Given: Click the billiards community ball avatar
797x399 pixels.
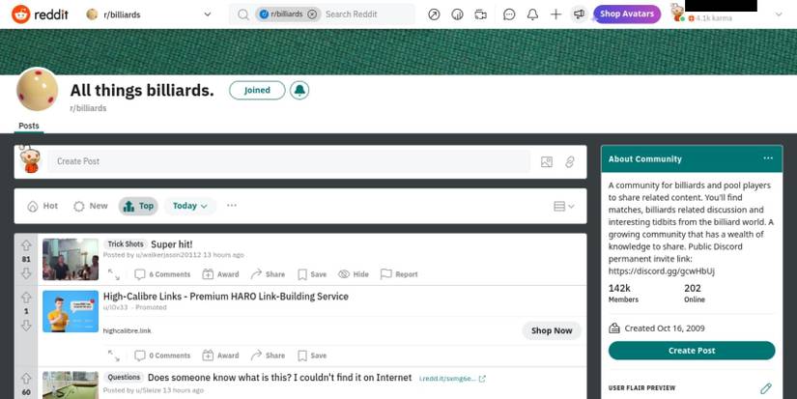Looking at the screenshot, I should (x=37, y=90).
